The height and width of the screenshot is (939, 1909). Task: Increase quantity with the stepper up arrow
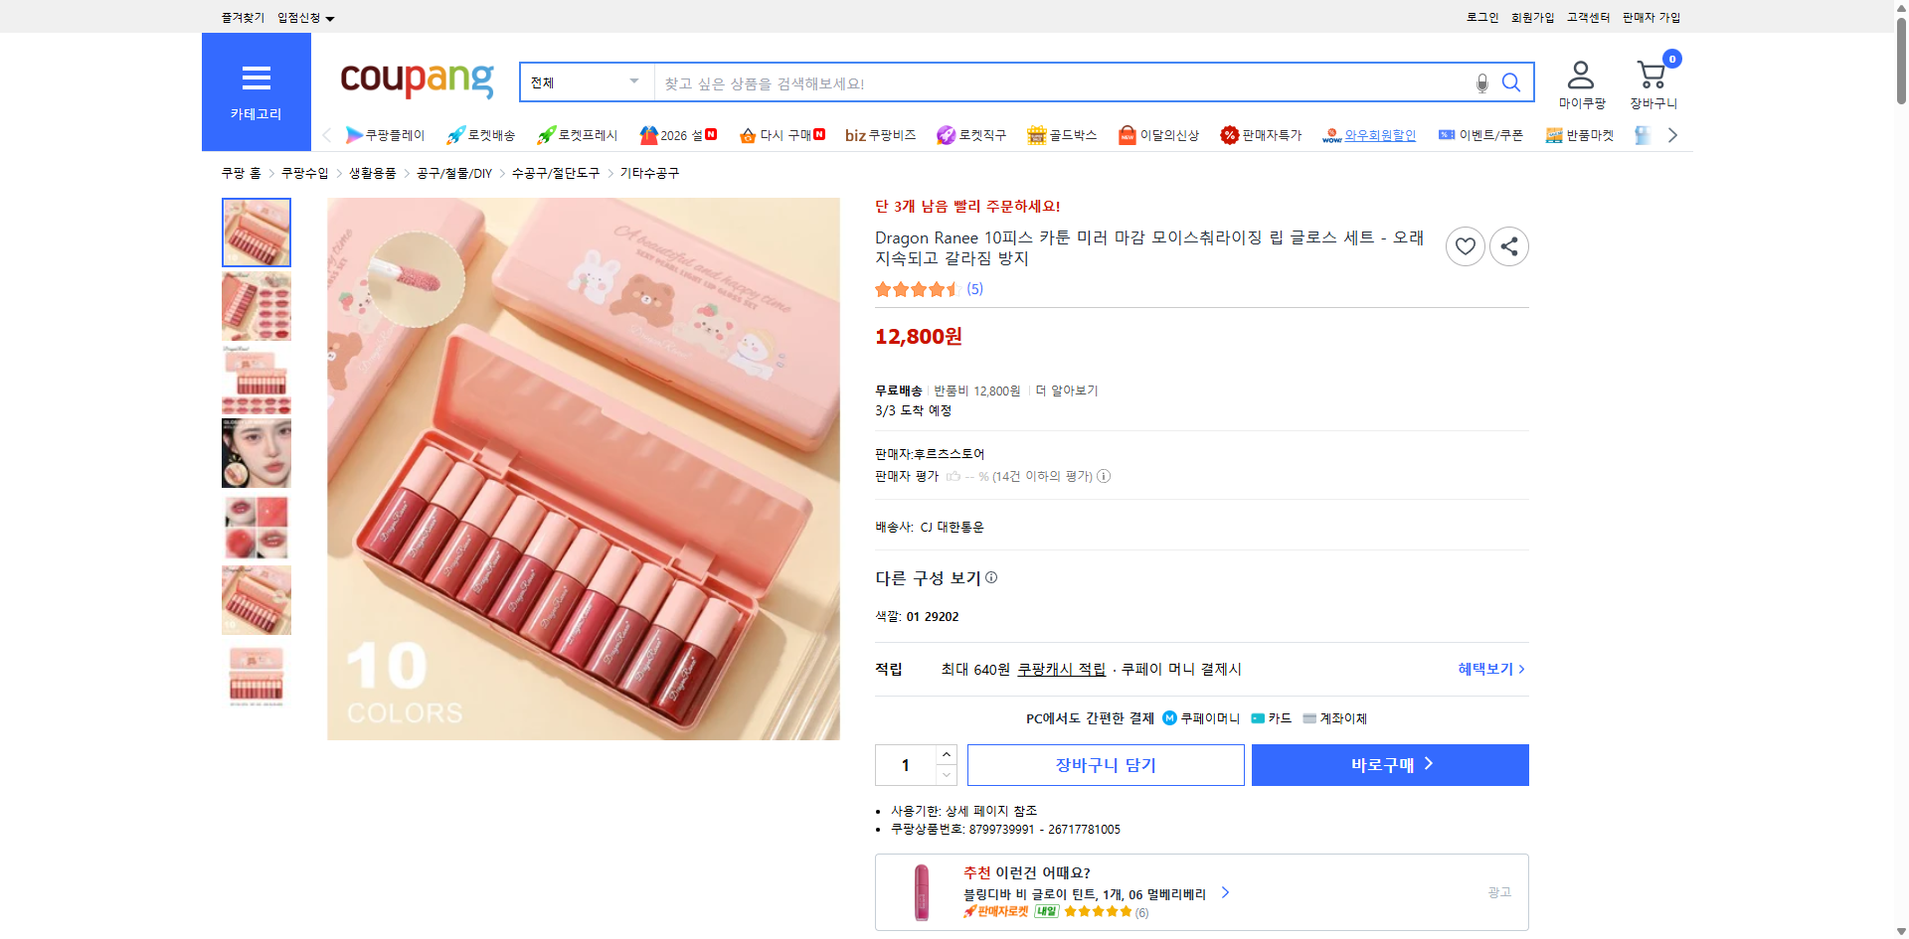coord(945,754)
